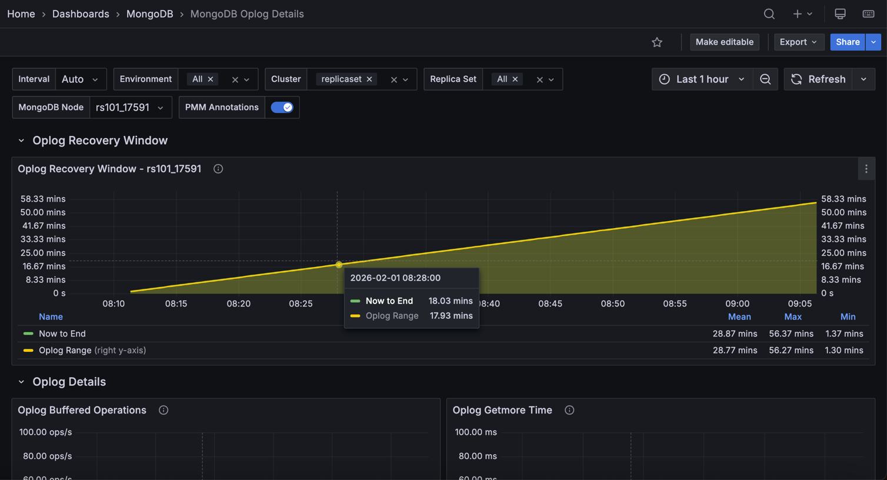The image size is (887, 480).
Task: Click the search magnifier icon
Action: (769, 14)
